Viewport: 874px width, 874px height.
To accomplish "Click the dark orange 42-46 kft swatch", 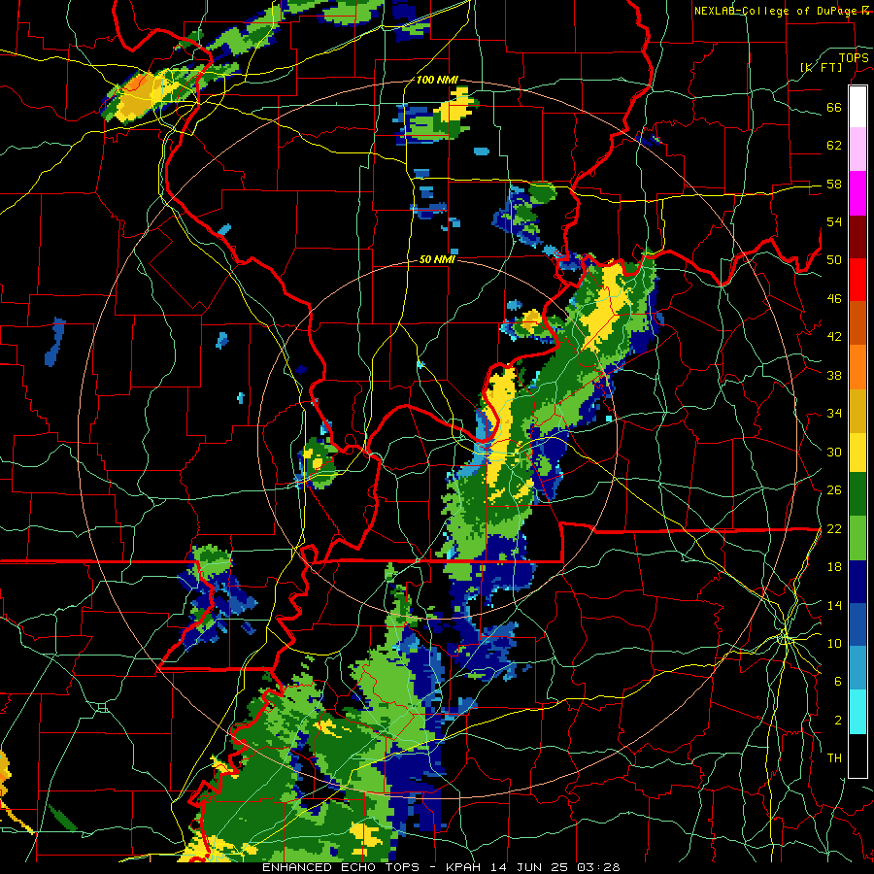I will click(857, 323).
